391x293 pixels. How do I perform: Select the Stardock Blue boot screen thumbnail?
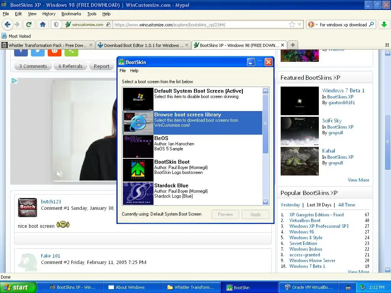[138, 193]
